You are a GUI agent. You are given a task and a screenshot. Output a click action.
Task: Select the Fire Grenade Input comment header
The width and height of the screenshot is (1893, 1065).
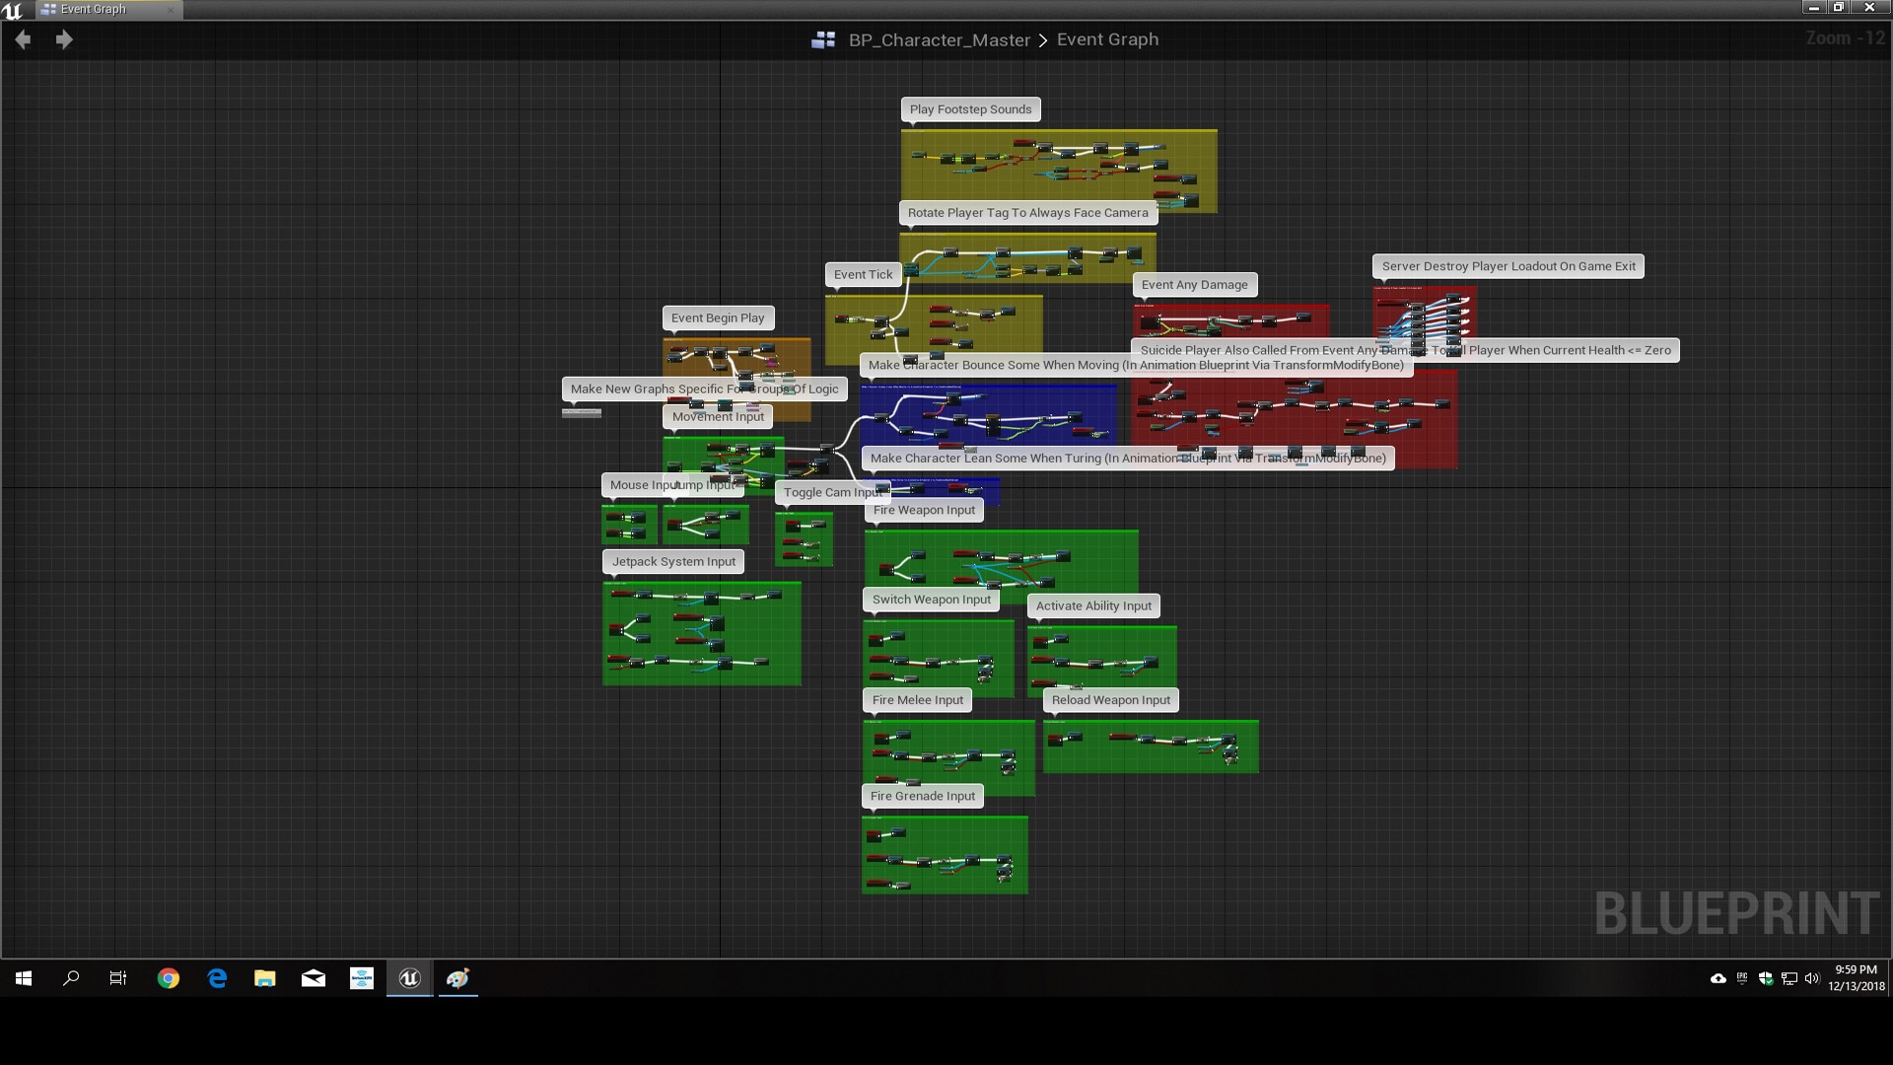(921, 796)
